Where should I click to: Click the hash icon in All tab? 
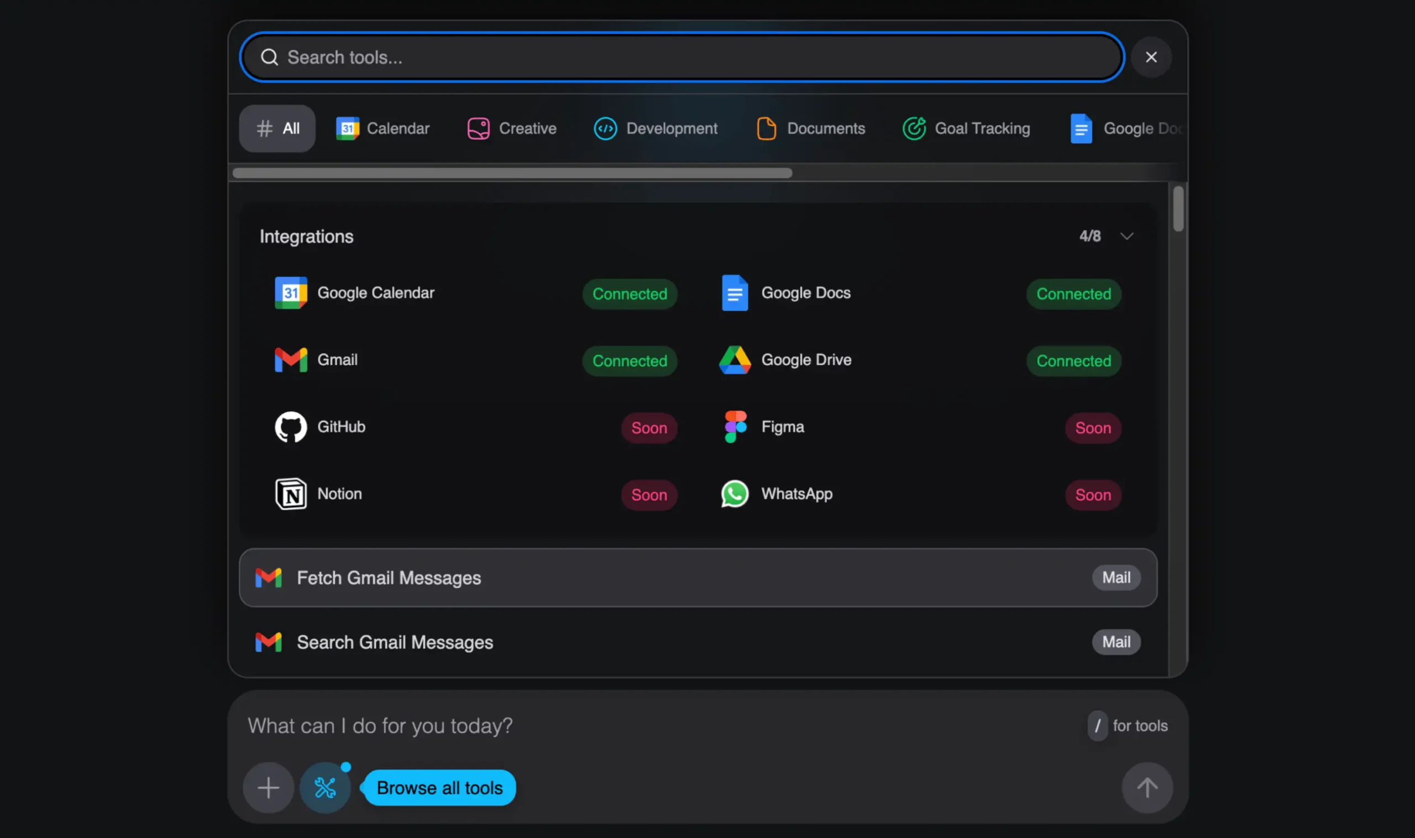[264, 128]
